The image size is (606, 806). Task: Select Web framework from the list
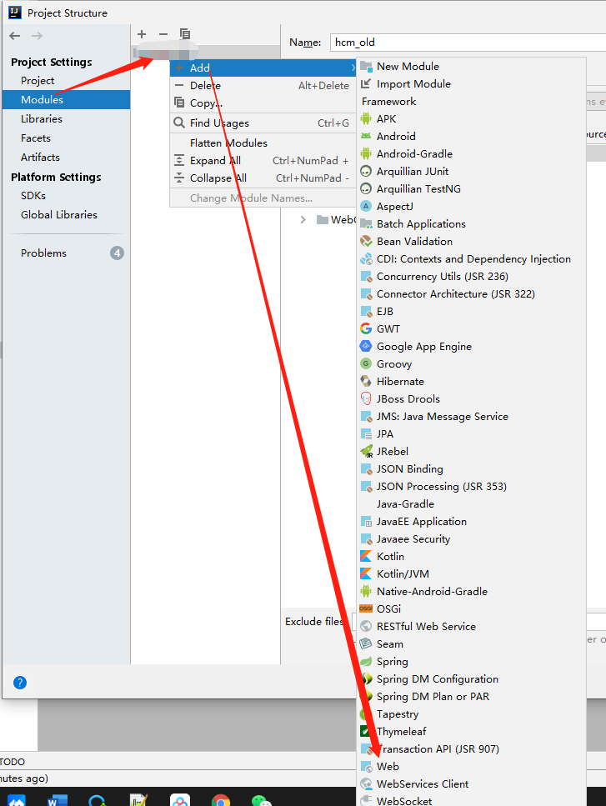[471, 767]
